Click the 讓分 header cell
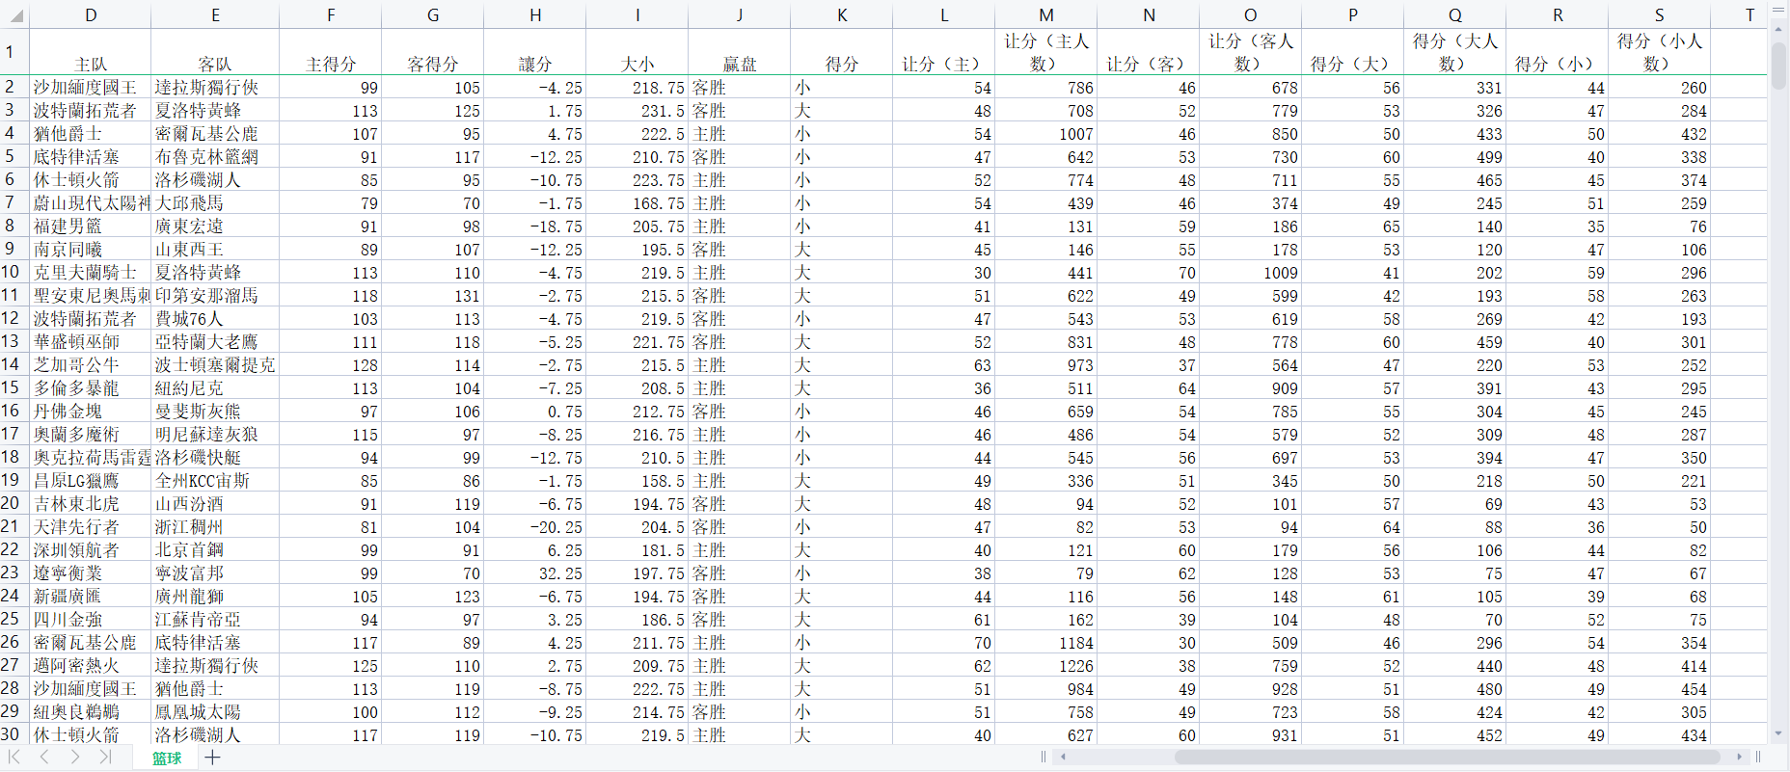Viewport: 1790px width, 772px height. [x=535, y=52]
